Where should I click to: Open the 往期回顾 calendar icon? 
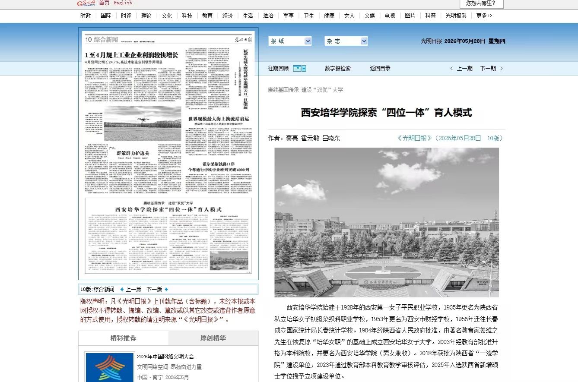[x=299, y=68]
